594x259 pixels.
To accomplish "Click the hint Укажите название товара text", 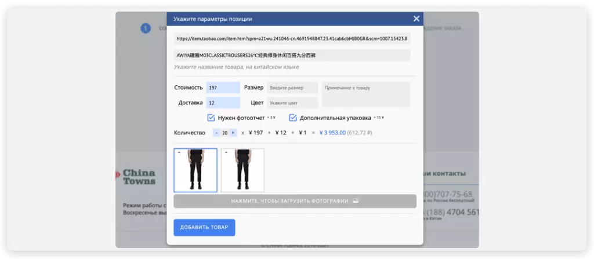I will point(237,67).
